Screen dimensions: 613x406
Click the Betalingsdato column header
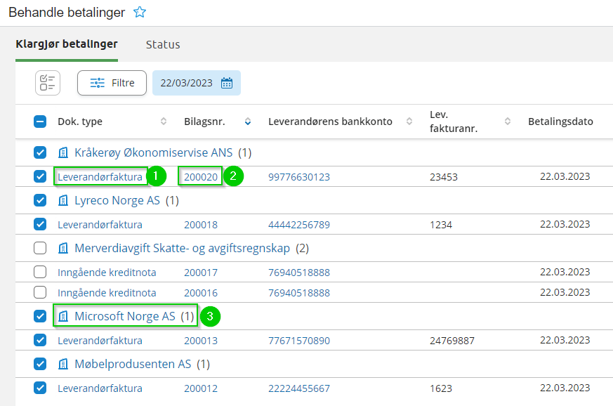pyautogui.click(x=560, y=122)
